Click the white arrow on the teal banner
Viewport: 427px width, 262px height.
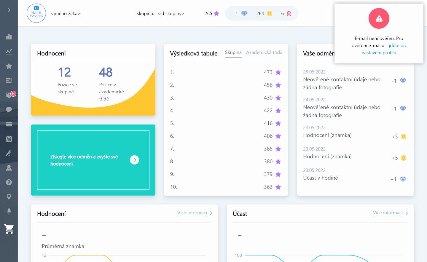pyautogui.click(x=134, y=160)
